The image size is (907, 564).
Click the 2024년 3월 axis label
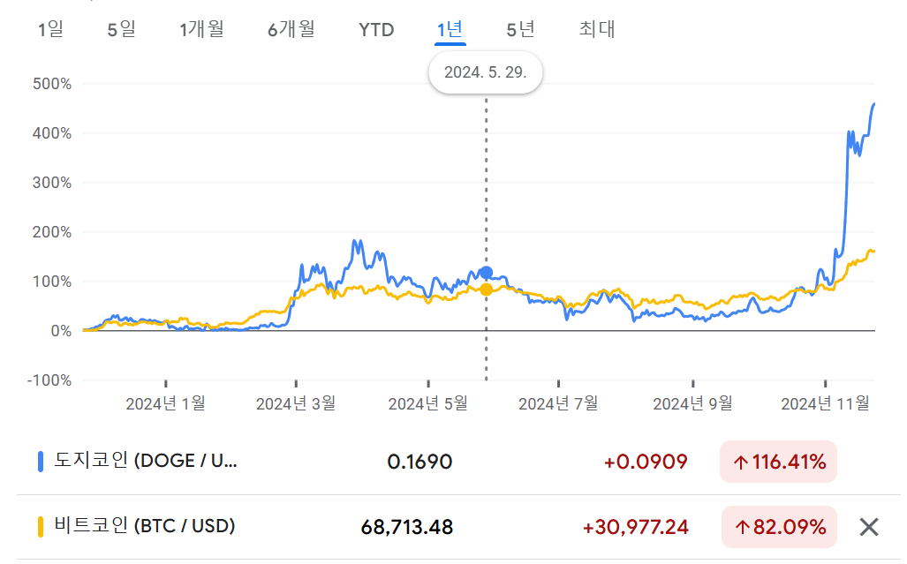click(296, 403)
